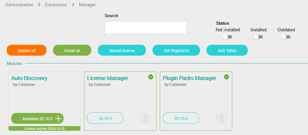Click the green checkmark on License Manager
This screenshot has width=308, height=135.
[x=151, y=77]
